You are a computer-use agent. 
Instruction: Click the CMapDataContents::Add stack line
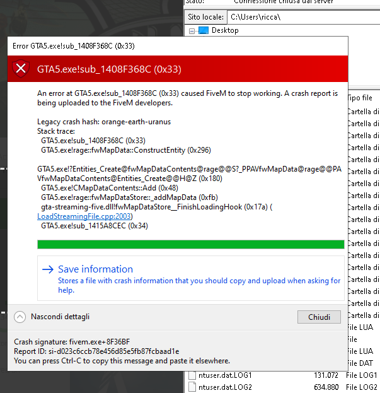110,188
